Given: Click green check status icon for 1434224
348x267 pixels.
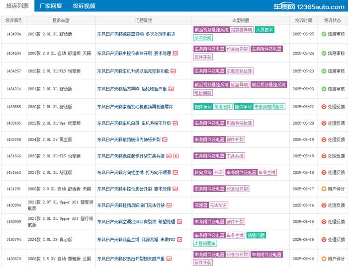Looking at the screenshot, I should [x=324, y=89].
